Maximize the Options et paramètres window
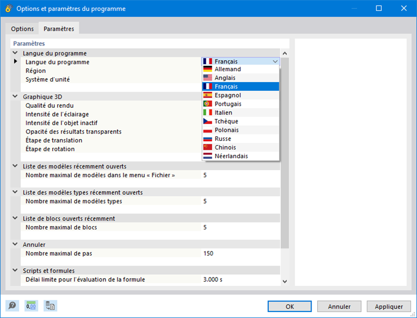The image size is (417, 318). click(x=379, y=9)
